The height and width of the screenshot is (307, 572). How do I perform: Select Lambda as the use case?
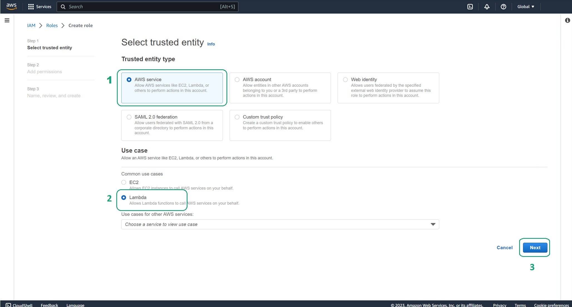click(x=124, y=197)
